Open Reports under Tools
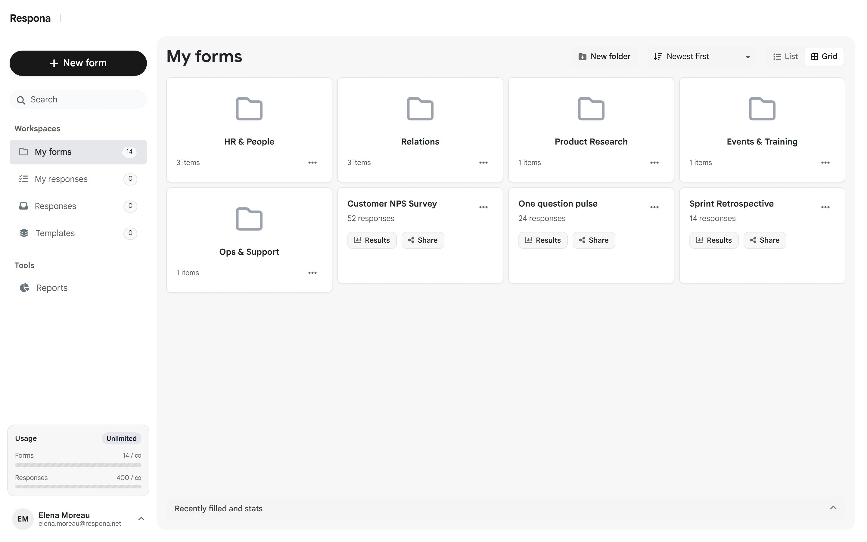Viewport: 867px width, 542px height. (x=78, y=288)
